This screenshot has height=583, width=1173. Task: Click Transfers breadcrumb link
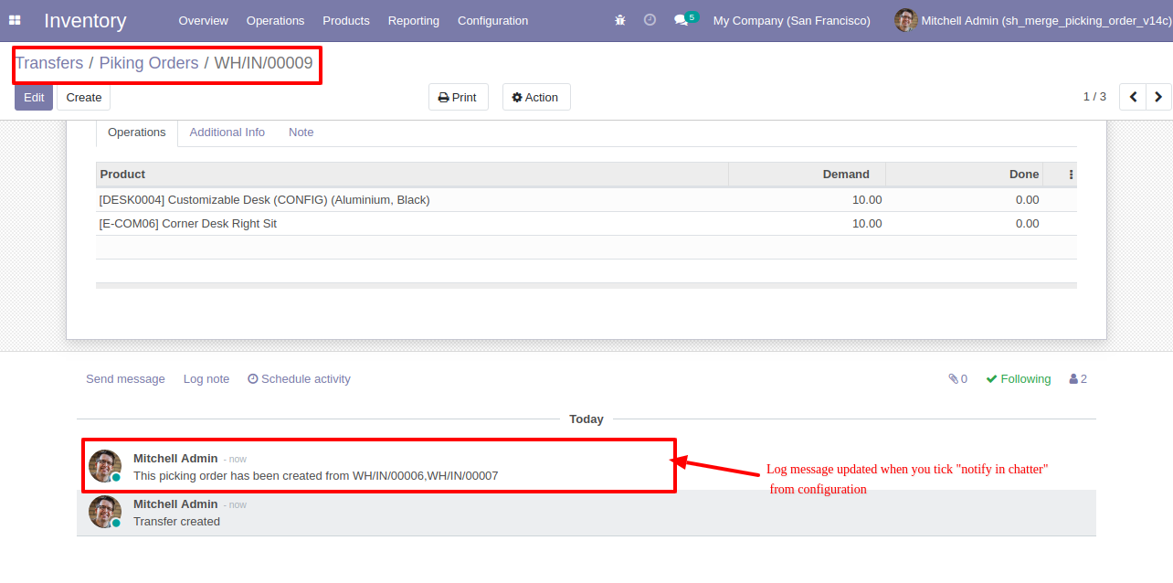point(49,63)
